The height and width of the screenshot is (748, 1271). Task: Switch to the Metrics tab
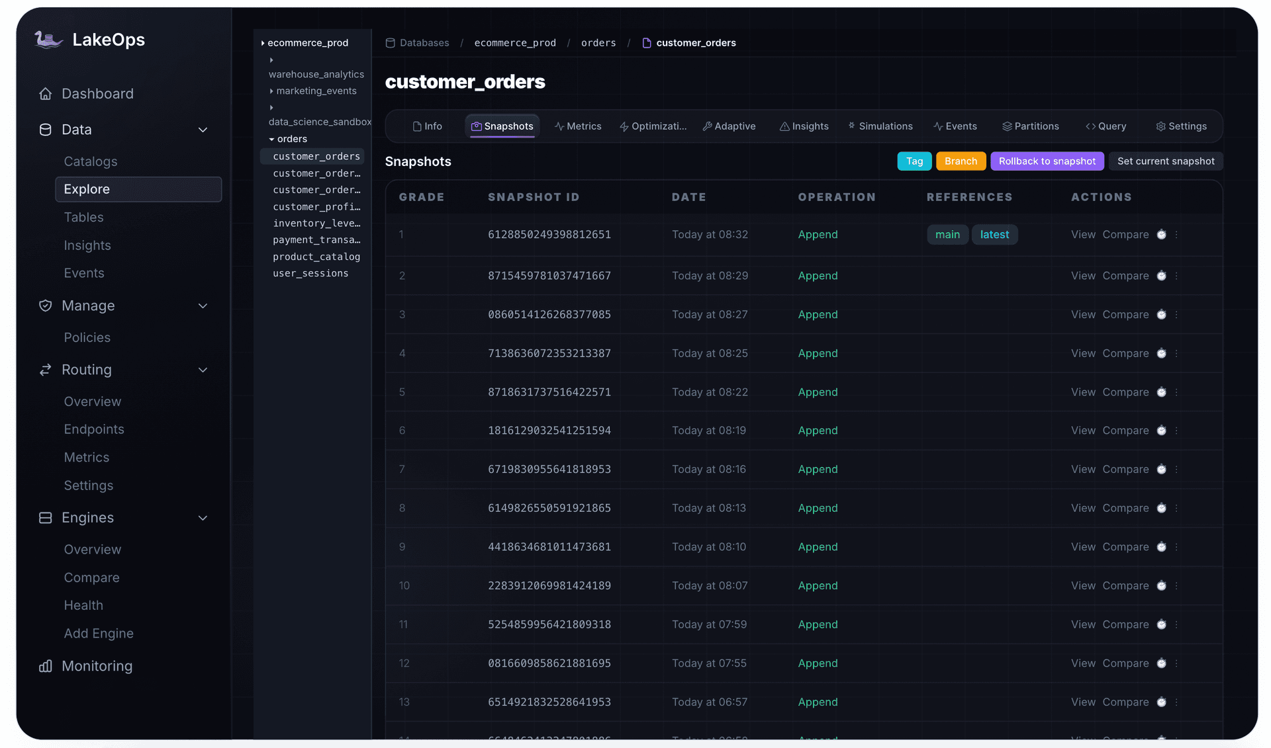[578, 126]
